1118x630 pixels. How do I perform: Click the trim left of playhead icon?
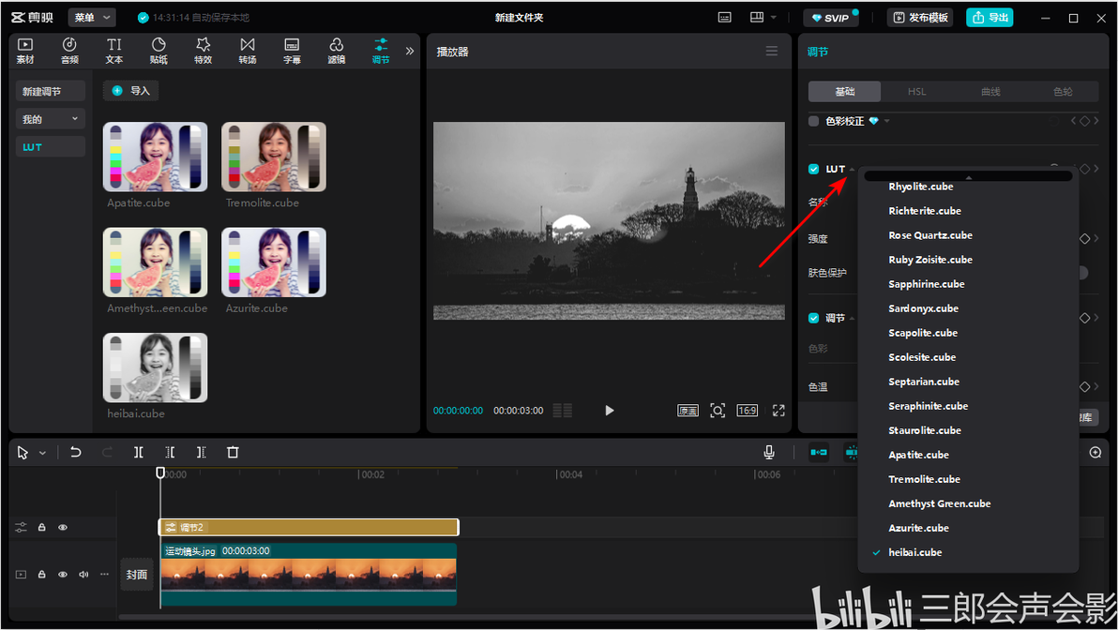(x=170, y=452)
